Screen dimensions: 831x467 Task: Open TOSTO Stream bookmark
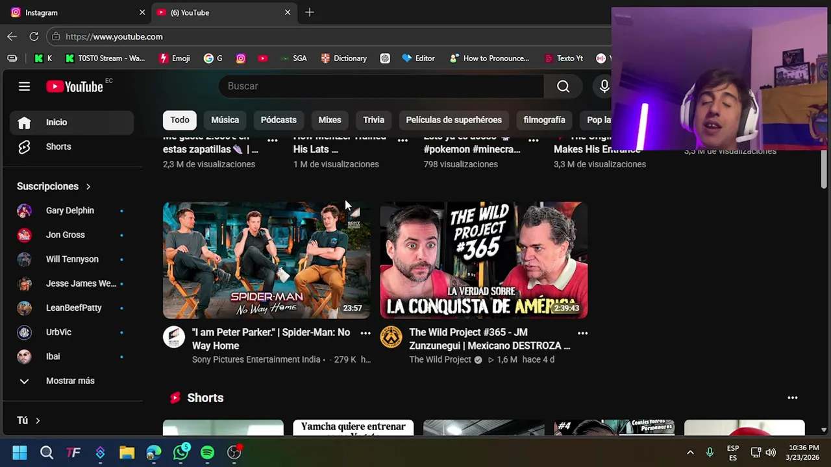[105, 58]
